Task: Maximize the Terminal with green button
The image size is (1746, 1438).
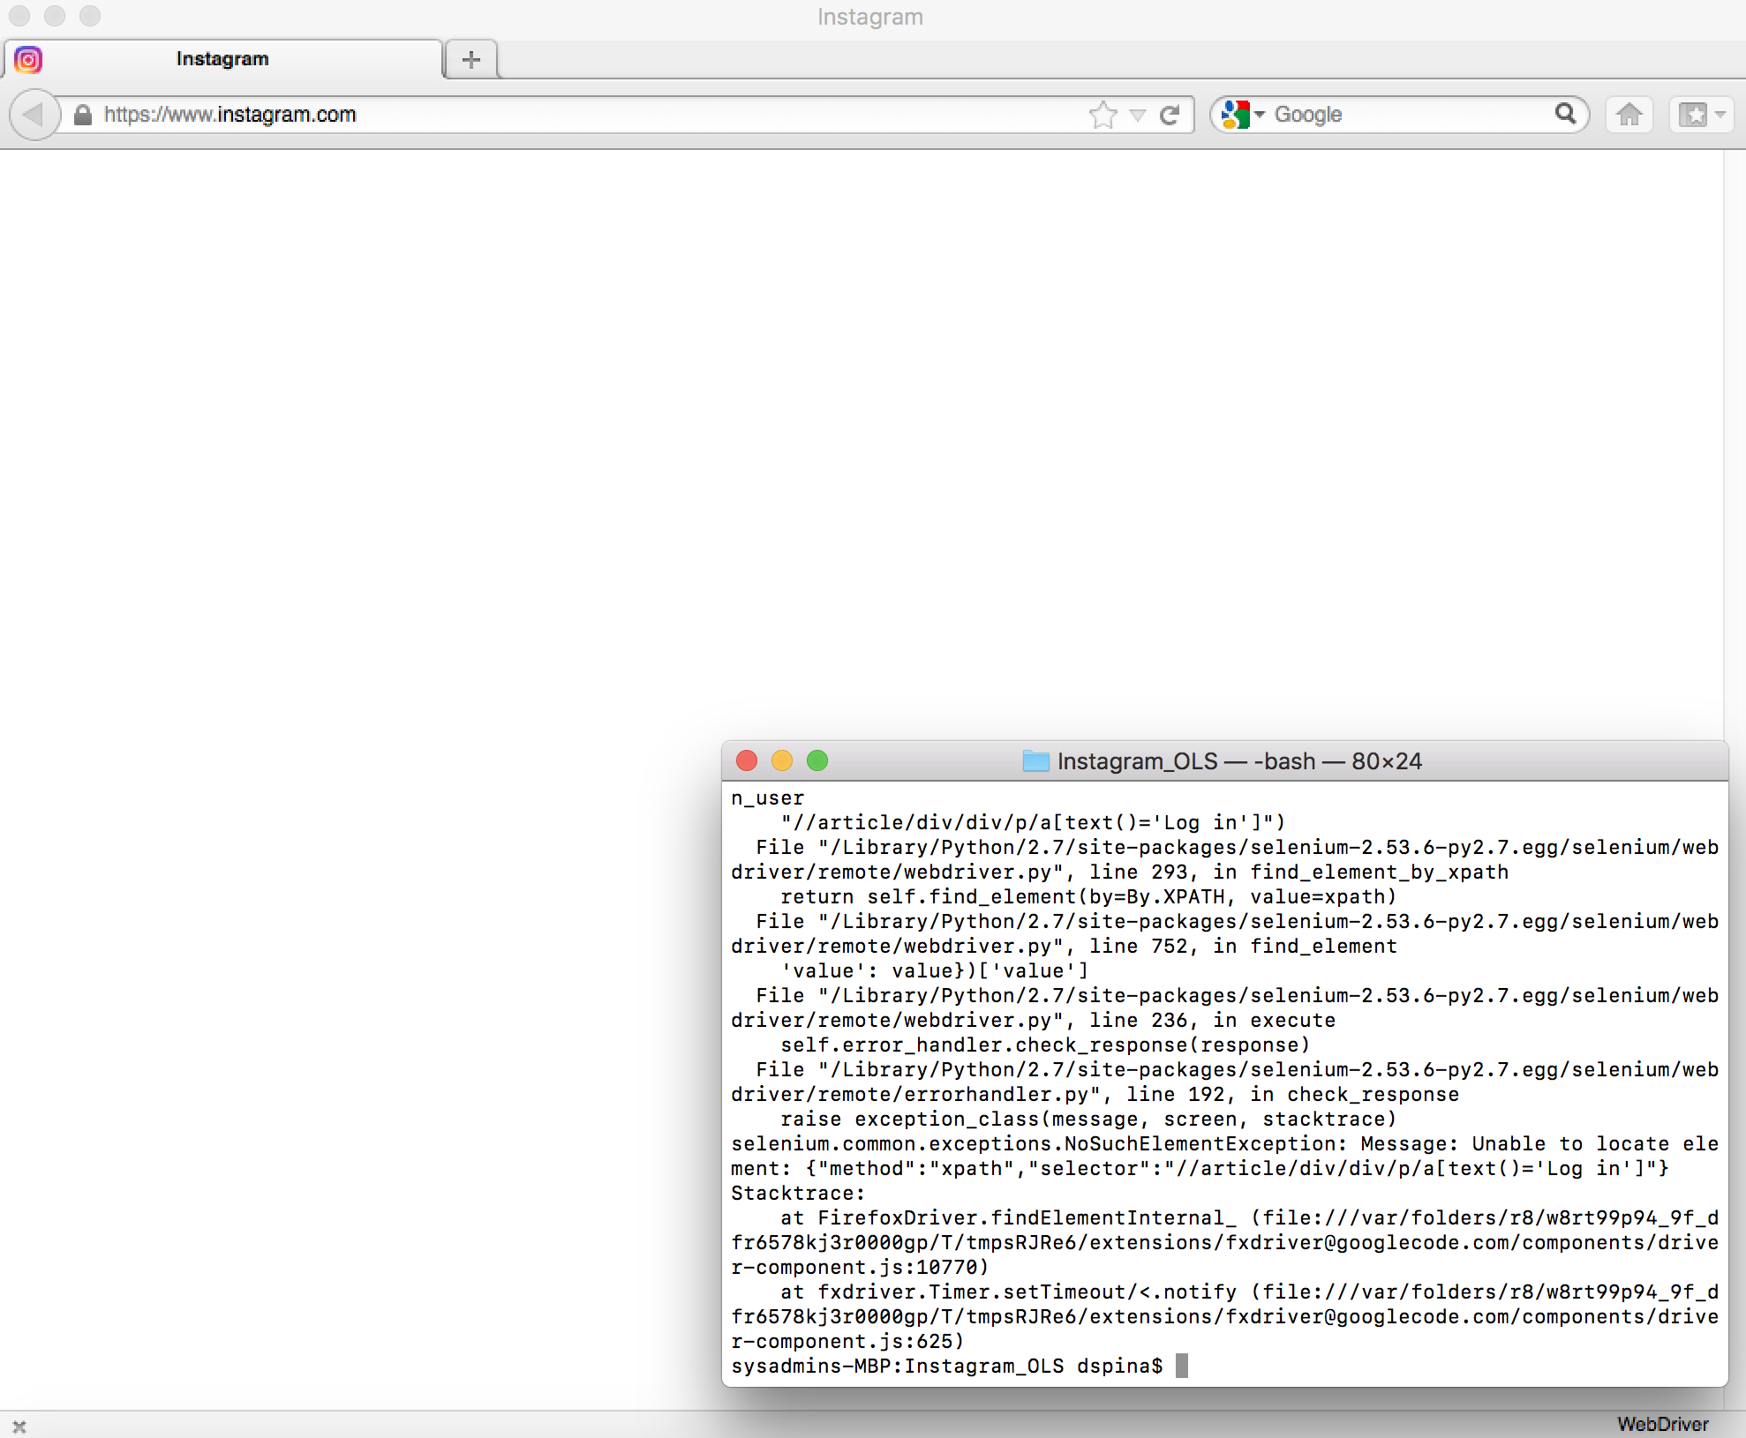Action: tap(817, 760)
